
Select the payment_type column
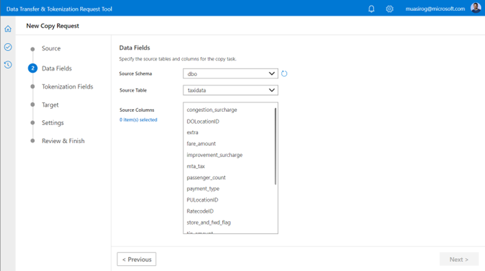point(203,189)
